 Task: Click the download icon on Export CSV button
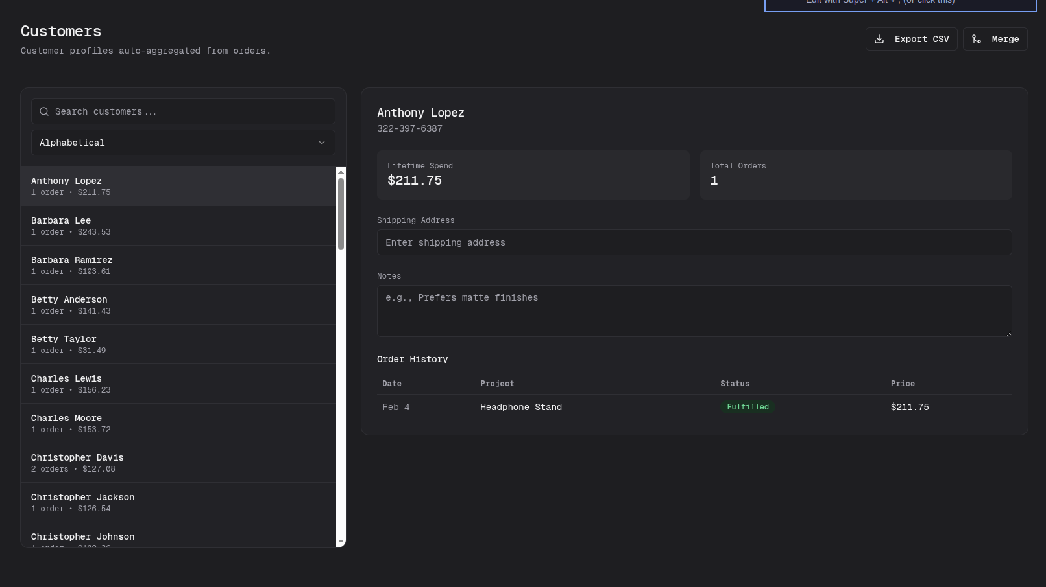(879, 39)
